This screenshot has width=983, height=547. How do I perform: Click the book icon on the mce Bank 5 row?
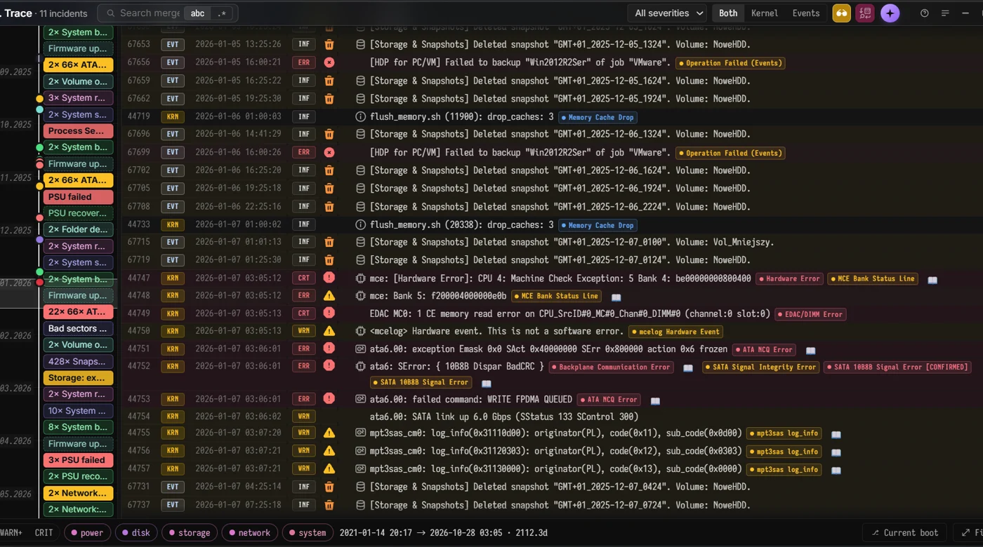[x=616, y=297]
